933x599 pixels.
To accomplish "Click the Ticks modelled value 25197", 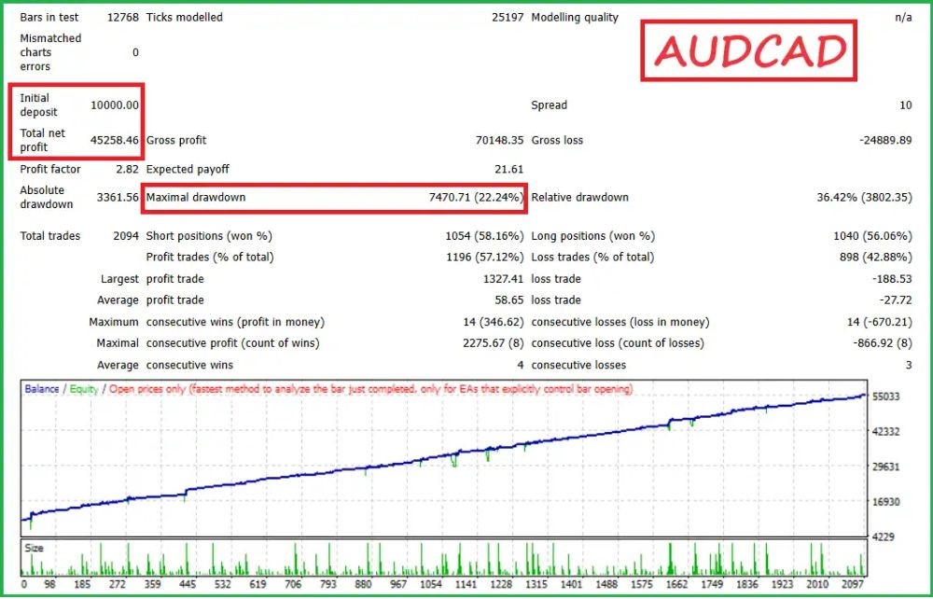I will click(508, 18).
